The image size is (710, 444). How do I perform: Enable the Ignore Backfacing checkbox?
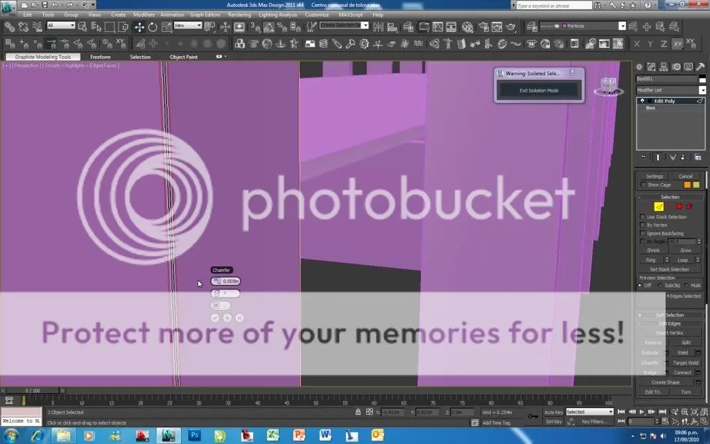(x=642, y=234)
